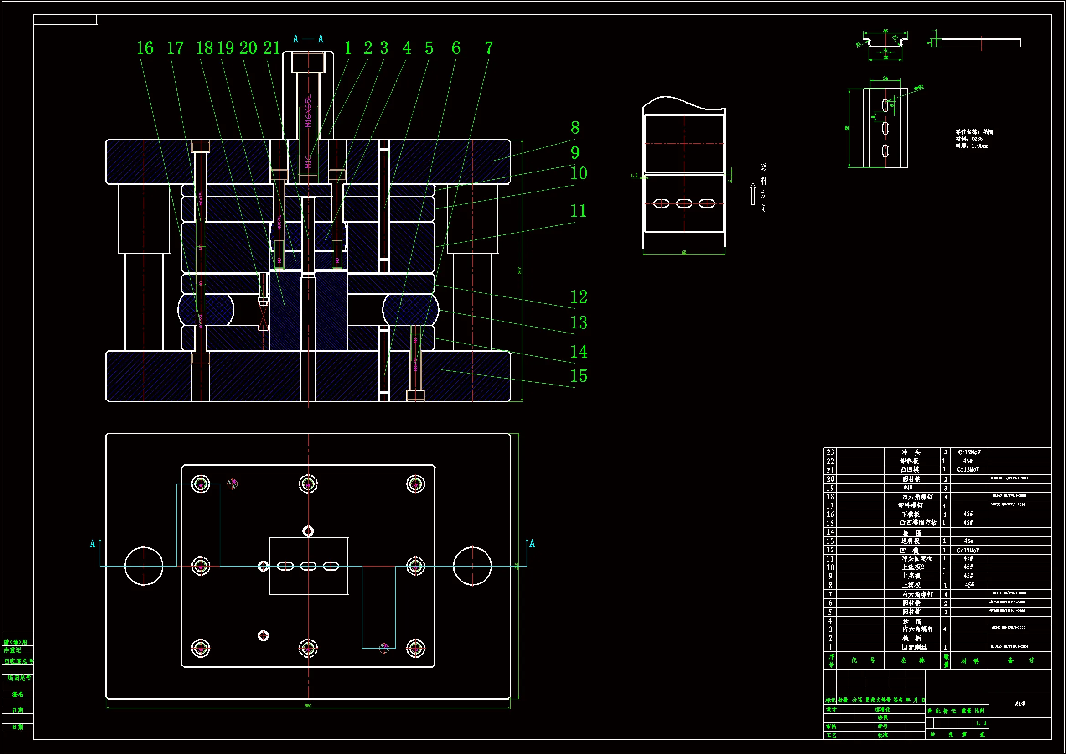Click the 380 width dimension text
Image resolution: width=1066 pixels, height=754 pixels.
click(308, 706)
